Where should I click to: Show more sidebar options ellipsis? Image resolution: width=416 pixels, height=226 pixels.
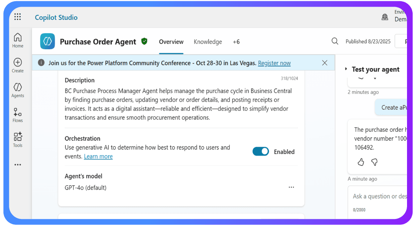point(18,165)
